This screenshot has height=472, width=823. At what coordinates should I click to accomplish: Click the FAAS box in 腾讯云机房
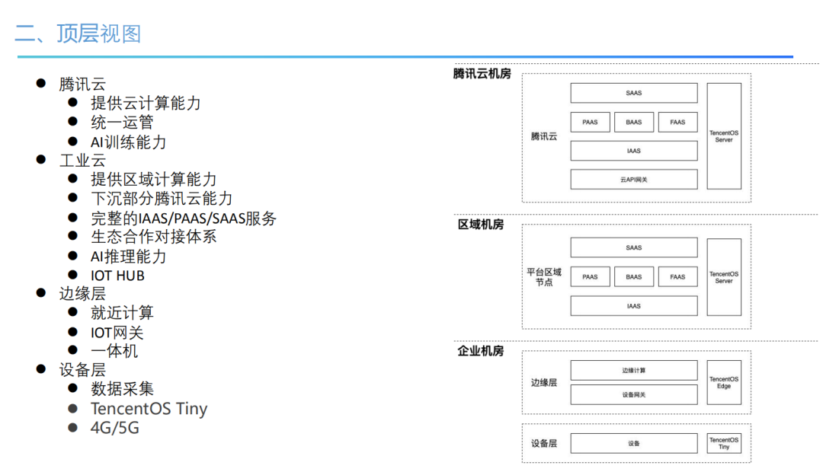pos(677,123)
